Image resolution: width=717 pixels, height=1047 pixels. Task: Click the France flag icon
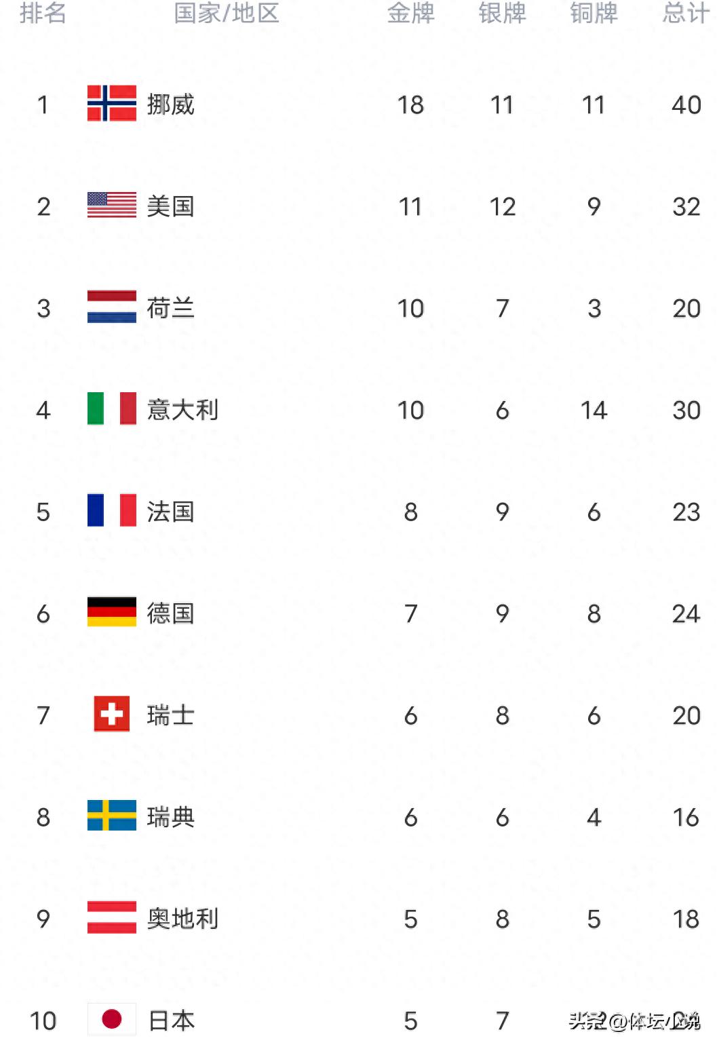point(112,511)
